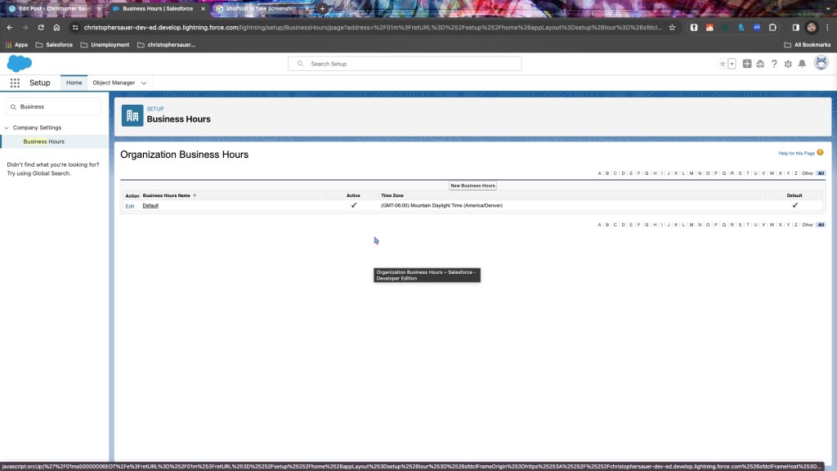Image resolution: width=837 pixels, height=471 pixels.
Task: Click the orange help icon beside Help for this Page
Action: (x=820, y=153)
